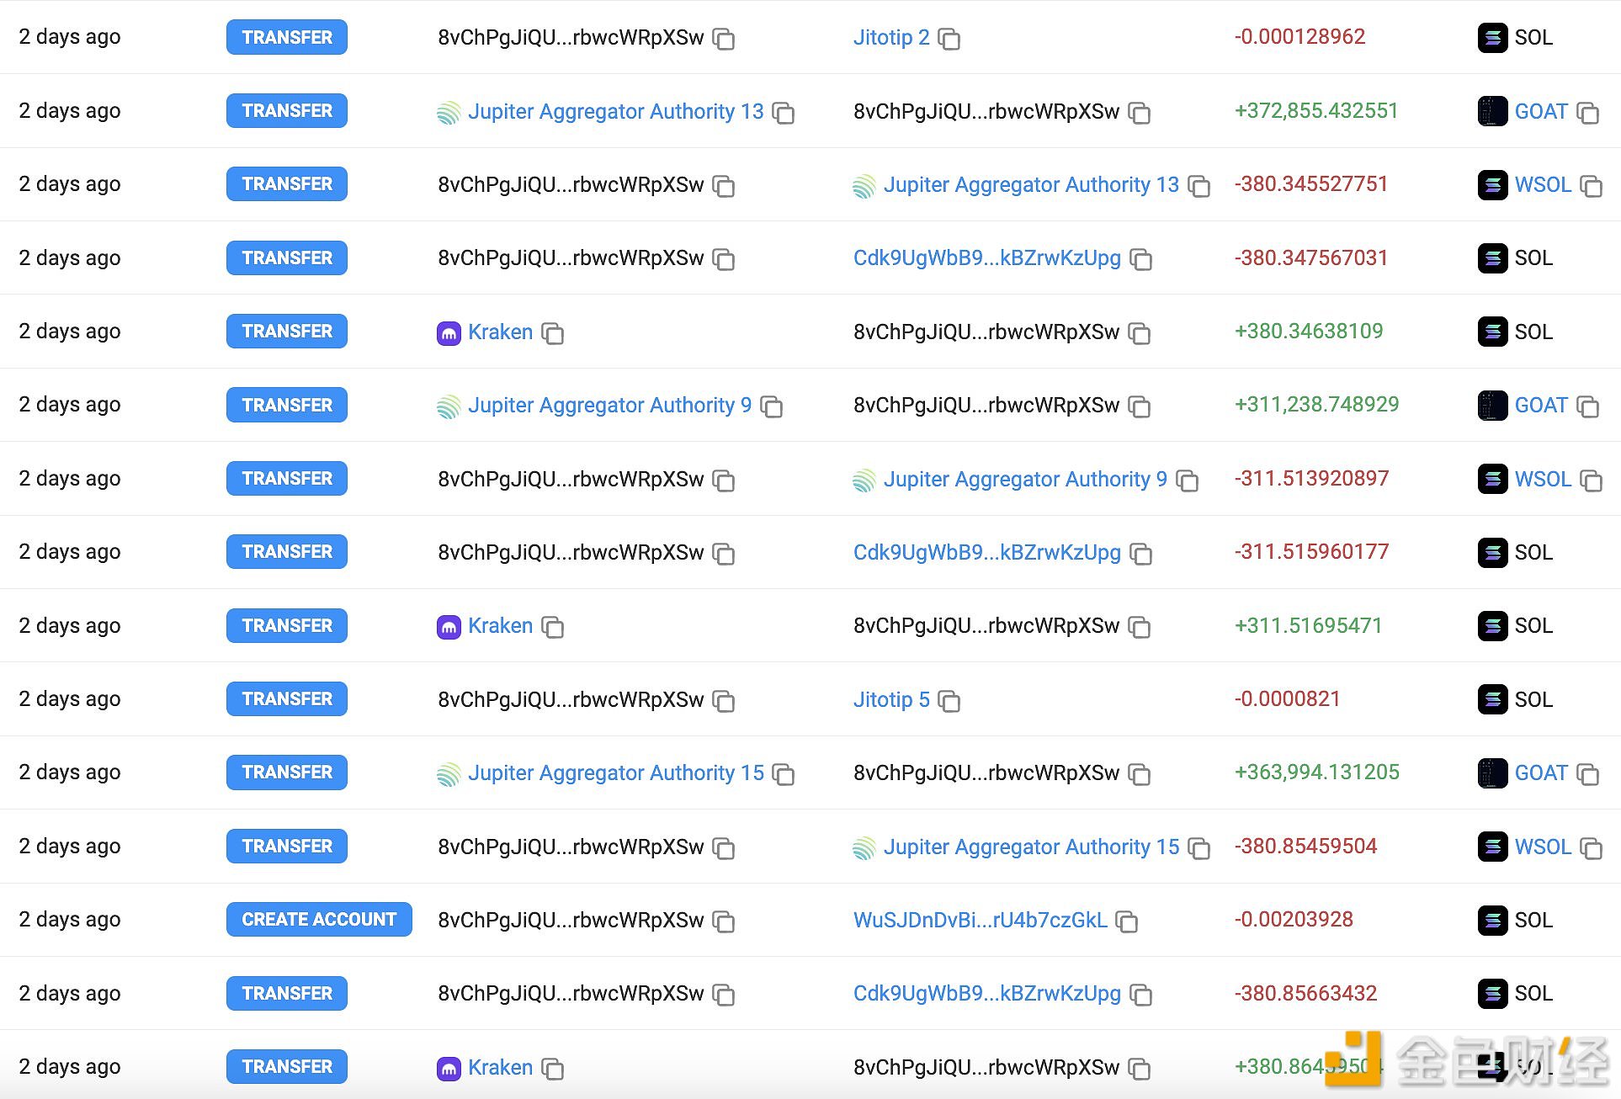Select the amount +372,855.432551
1621x1099 pixels.
coord(1316,110)
